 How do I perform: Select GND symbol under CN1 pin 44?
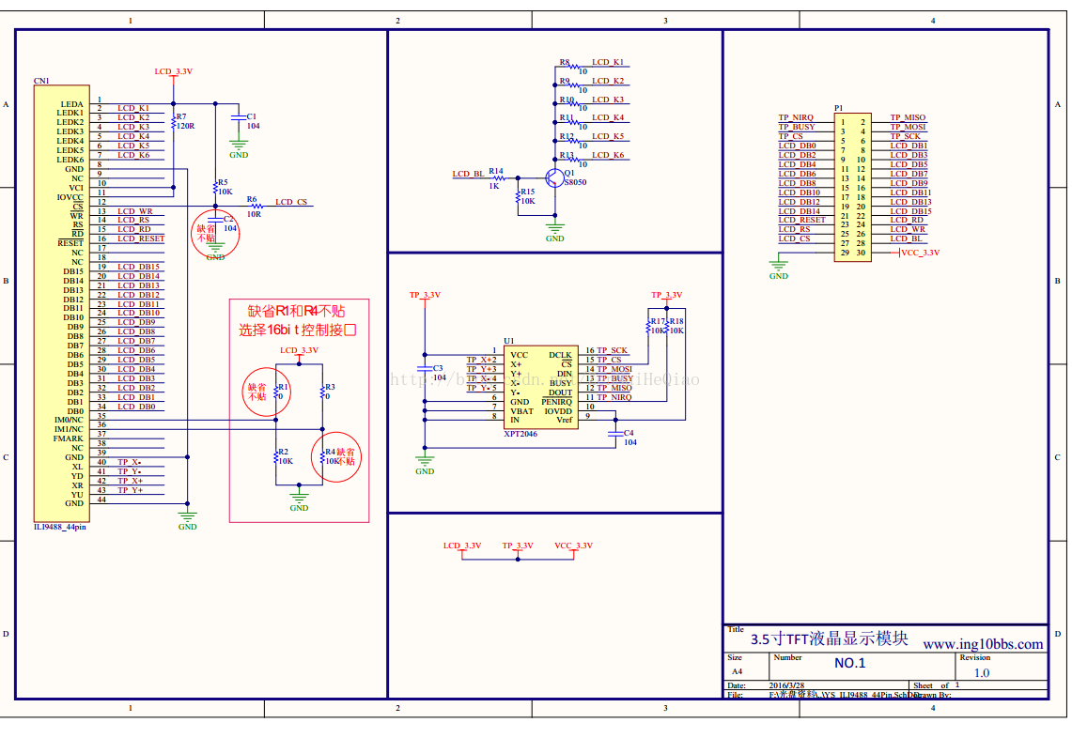point(187,517)
